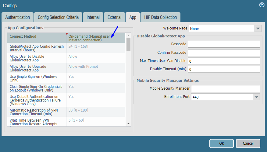Open the Config Selection Criteria tab
The width and height of the screenshot is (267, 152).
58,17
